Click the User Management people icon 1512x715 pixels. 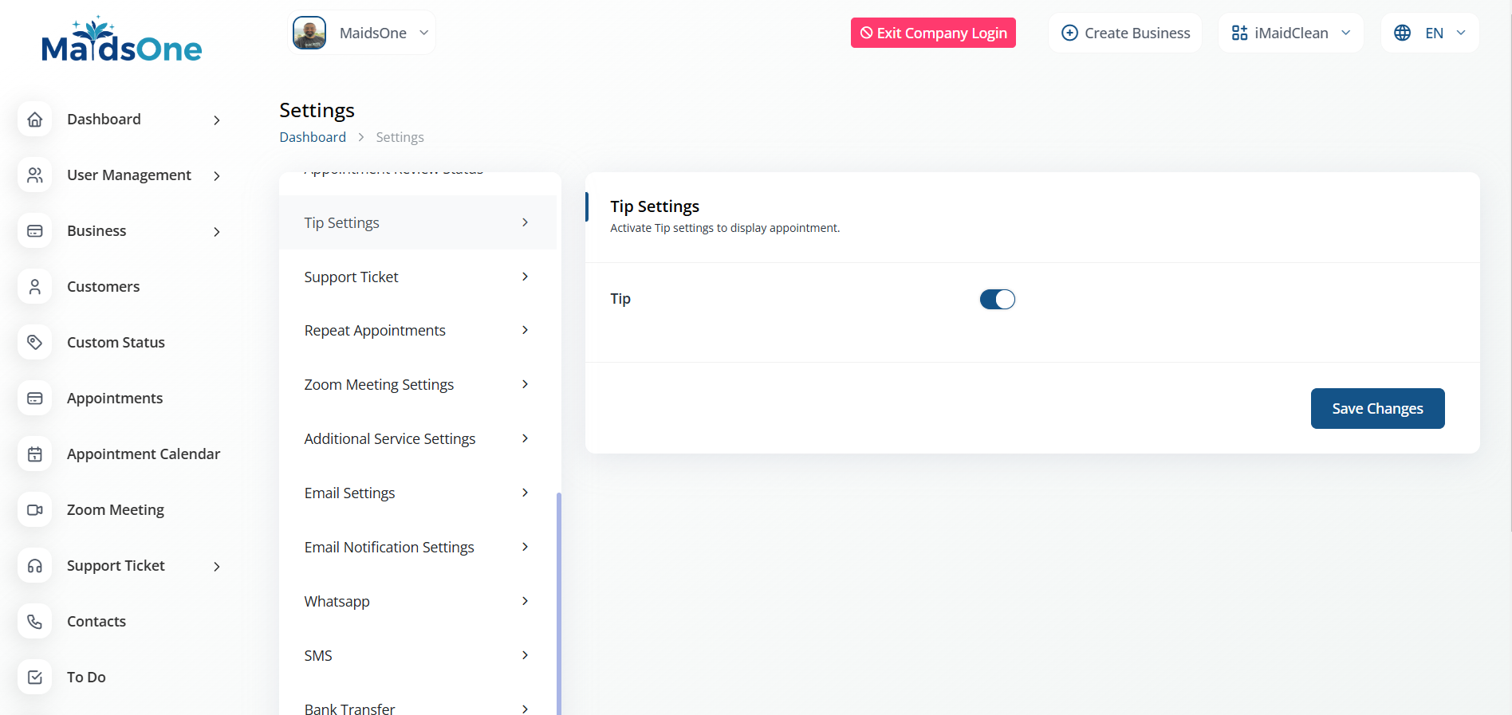[35, 175]
